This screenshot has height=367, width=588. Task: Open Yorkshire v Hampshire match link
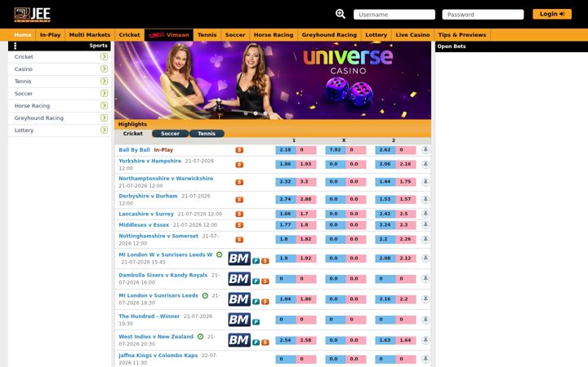tap(149, 161)
